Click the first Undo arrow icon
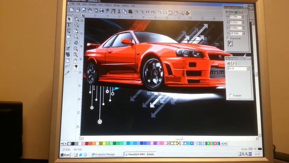289x163 pixels. [136, 12]
